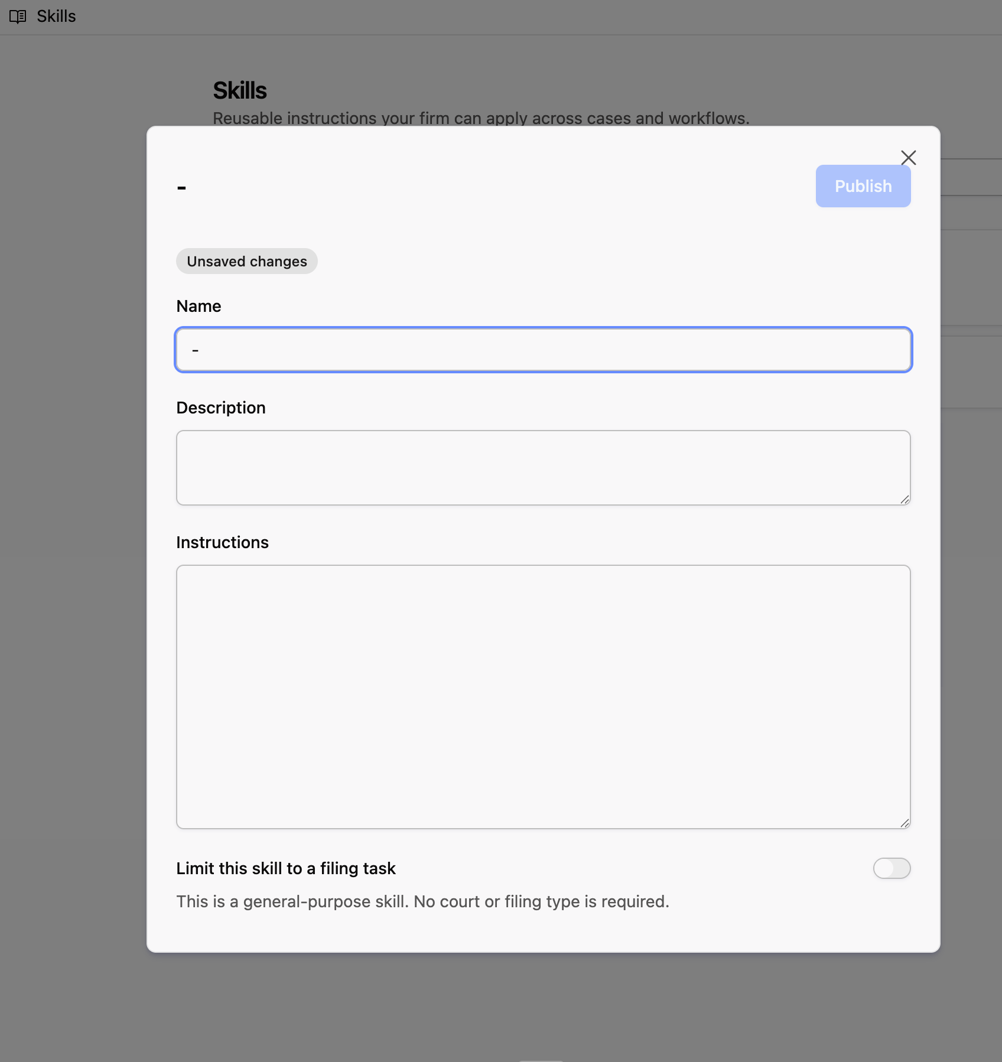Click the Skills book icon in header

[18, 17]
